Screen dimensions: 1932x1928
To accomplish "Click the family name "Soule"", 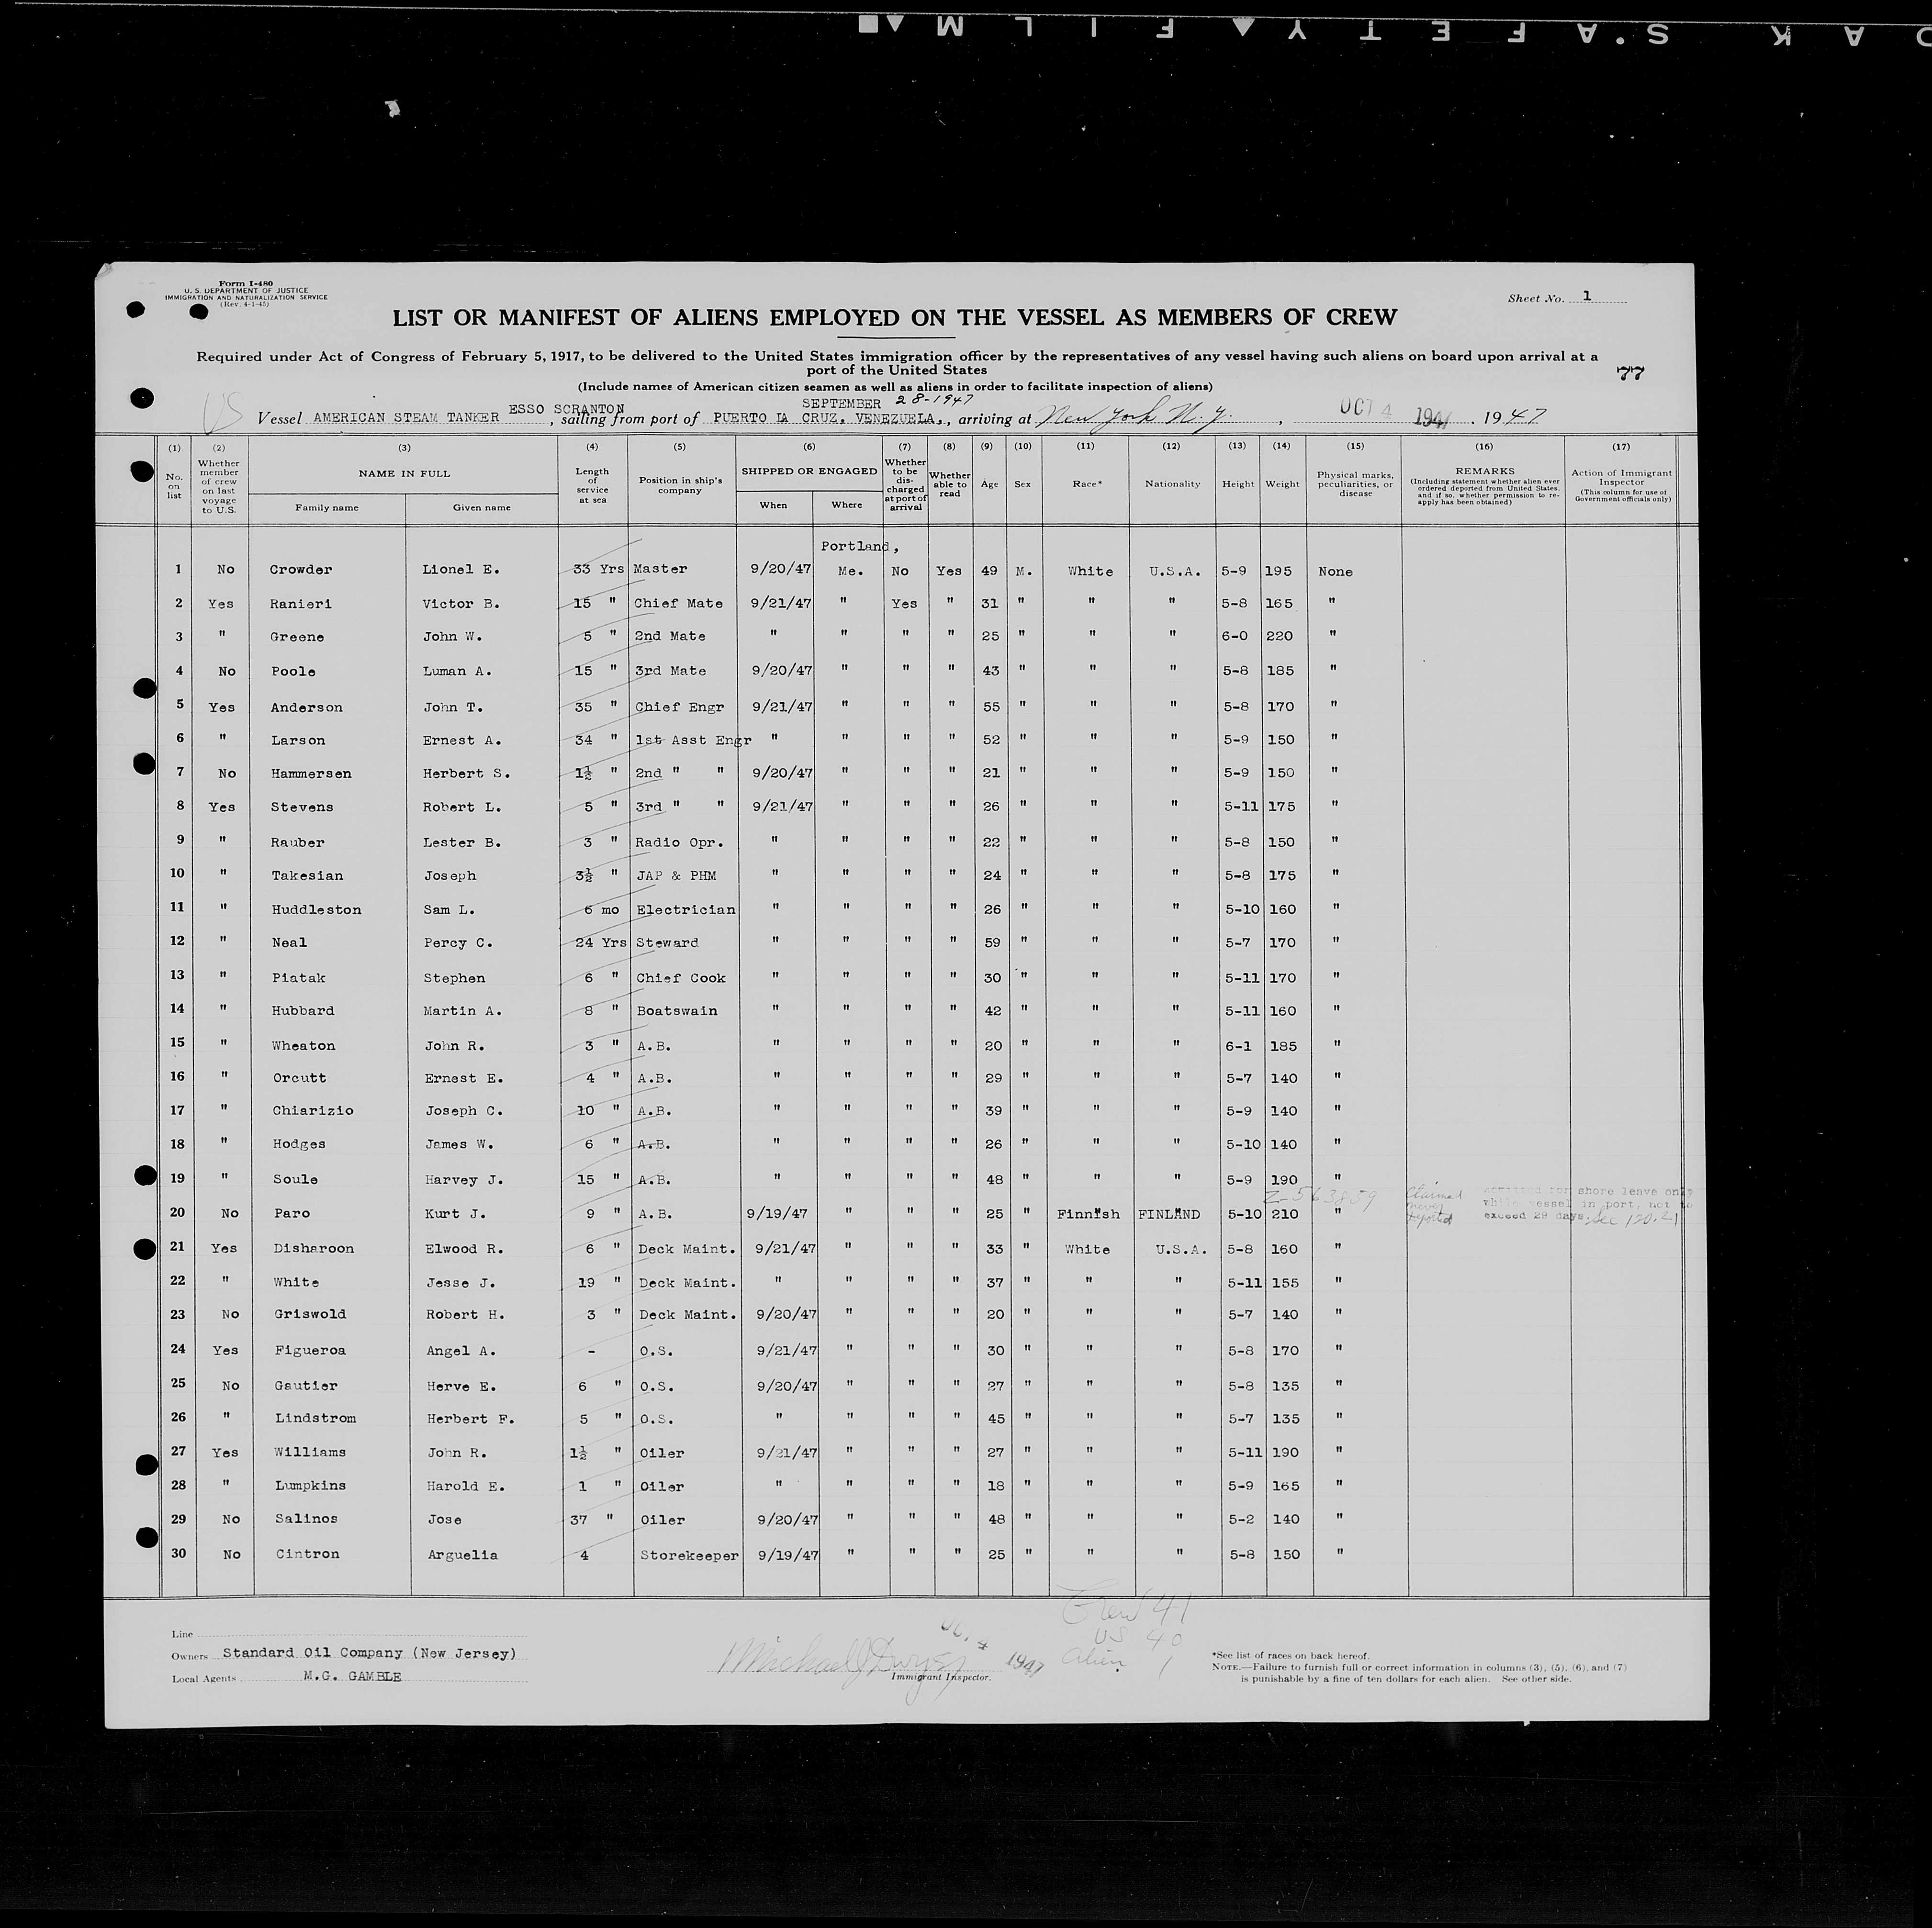I will pyautogui.click(x=295, y=1180).
